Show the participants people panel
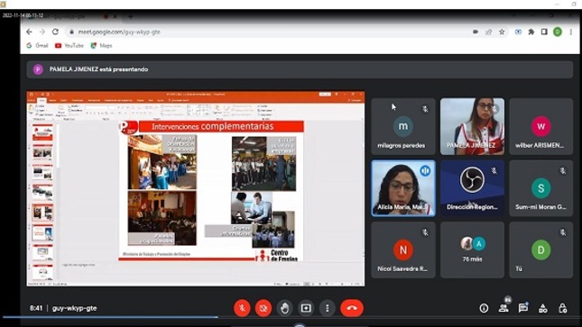 click(x=503, y=308)
